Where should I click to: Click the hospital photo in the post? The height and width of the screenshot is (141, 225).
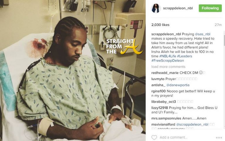pyautogui.click(x=73, y=70)
